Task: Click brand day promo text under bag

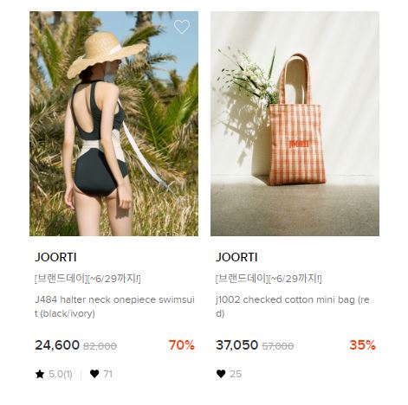Action: tap(269, 279)
